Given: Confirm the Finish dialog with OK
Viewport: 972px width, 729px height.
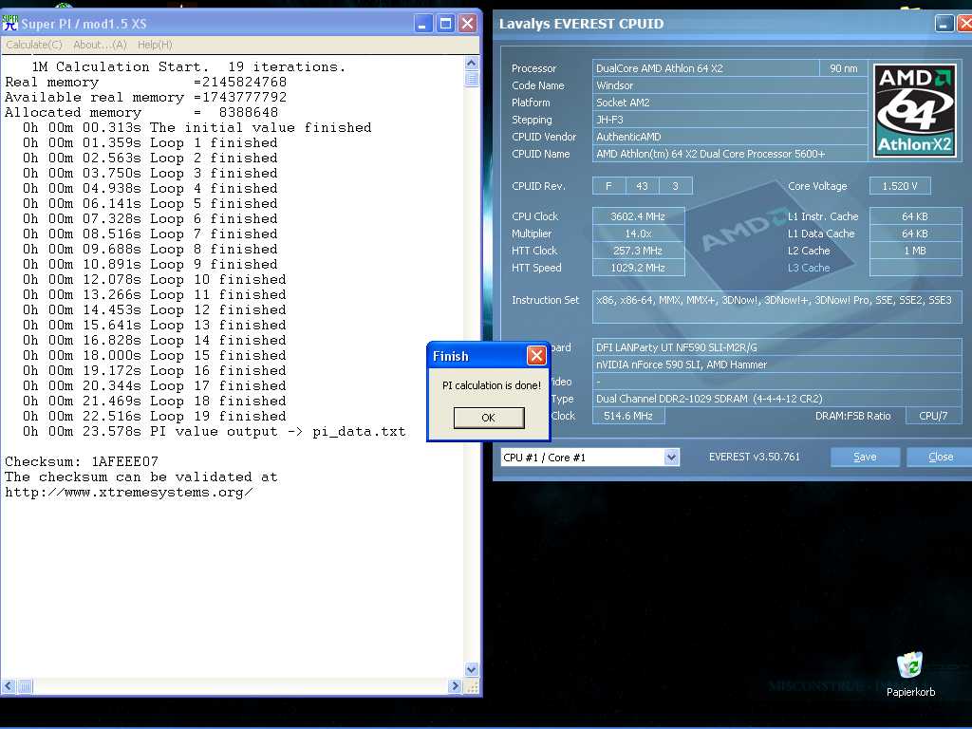Looking at the screenshot, I should pyautogui.click(x=489, y=418).
